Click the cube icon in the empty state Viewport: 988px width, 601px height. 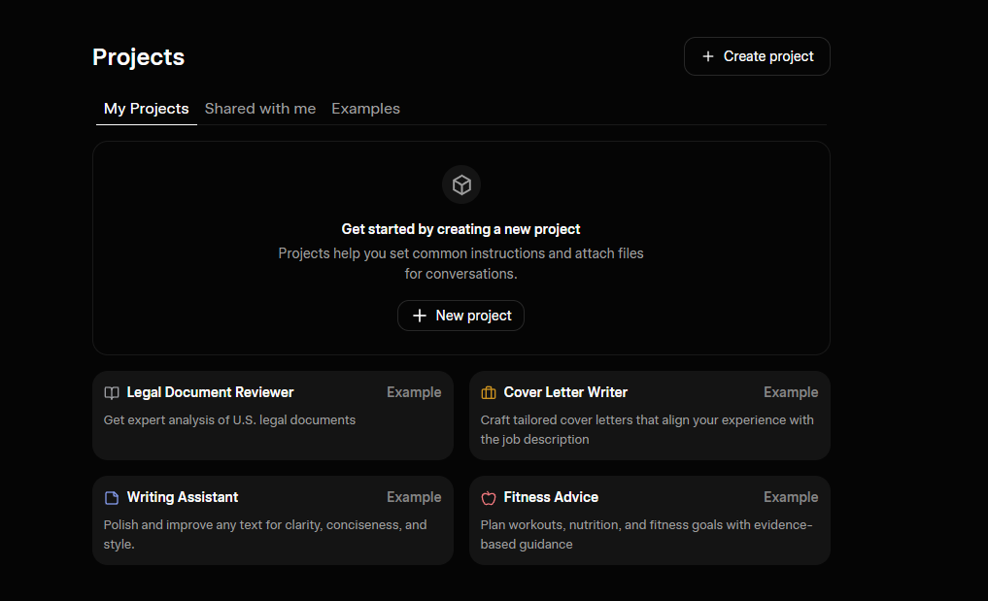click(x=461, y=184)
